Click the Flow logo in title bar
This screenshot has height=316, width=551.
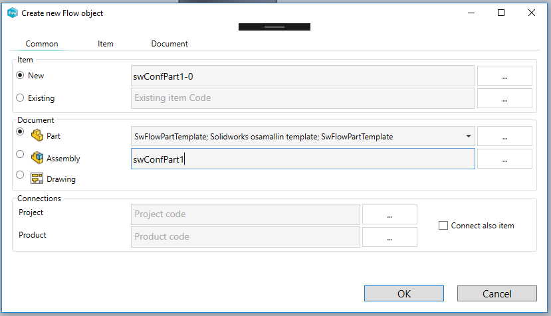pos(13,13)
